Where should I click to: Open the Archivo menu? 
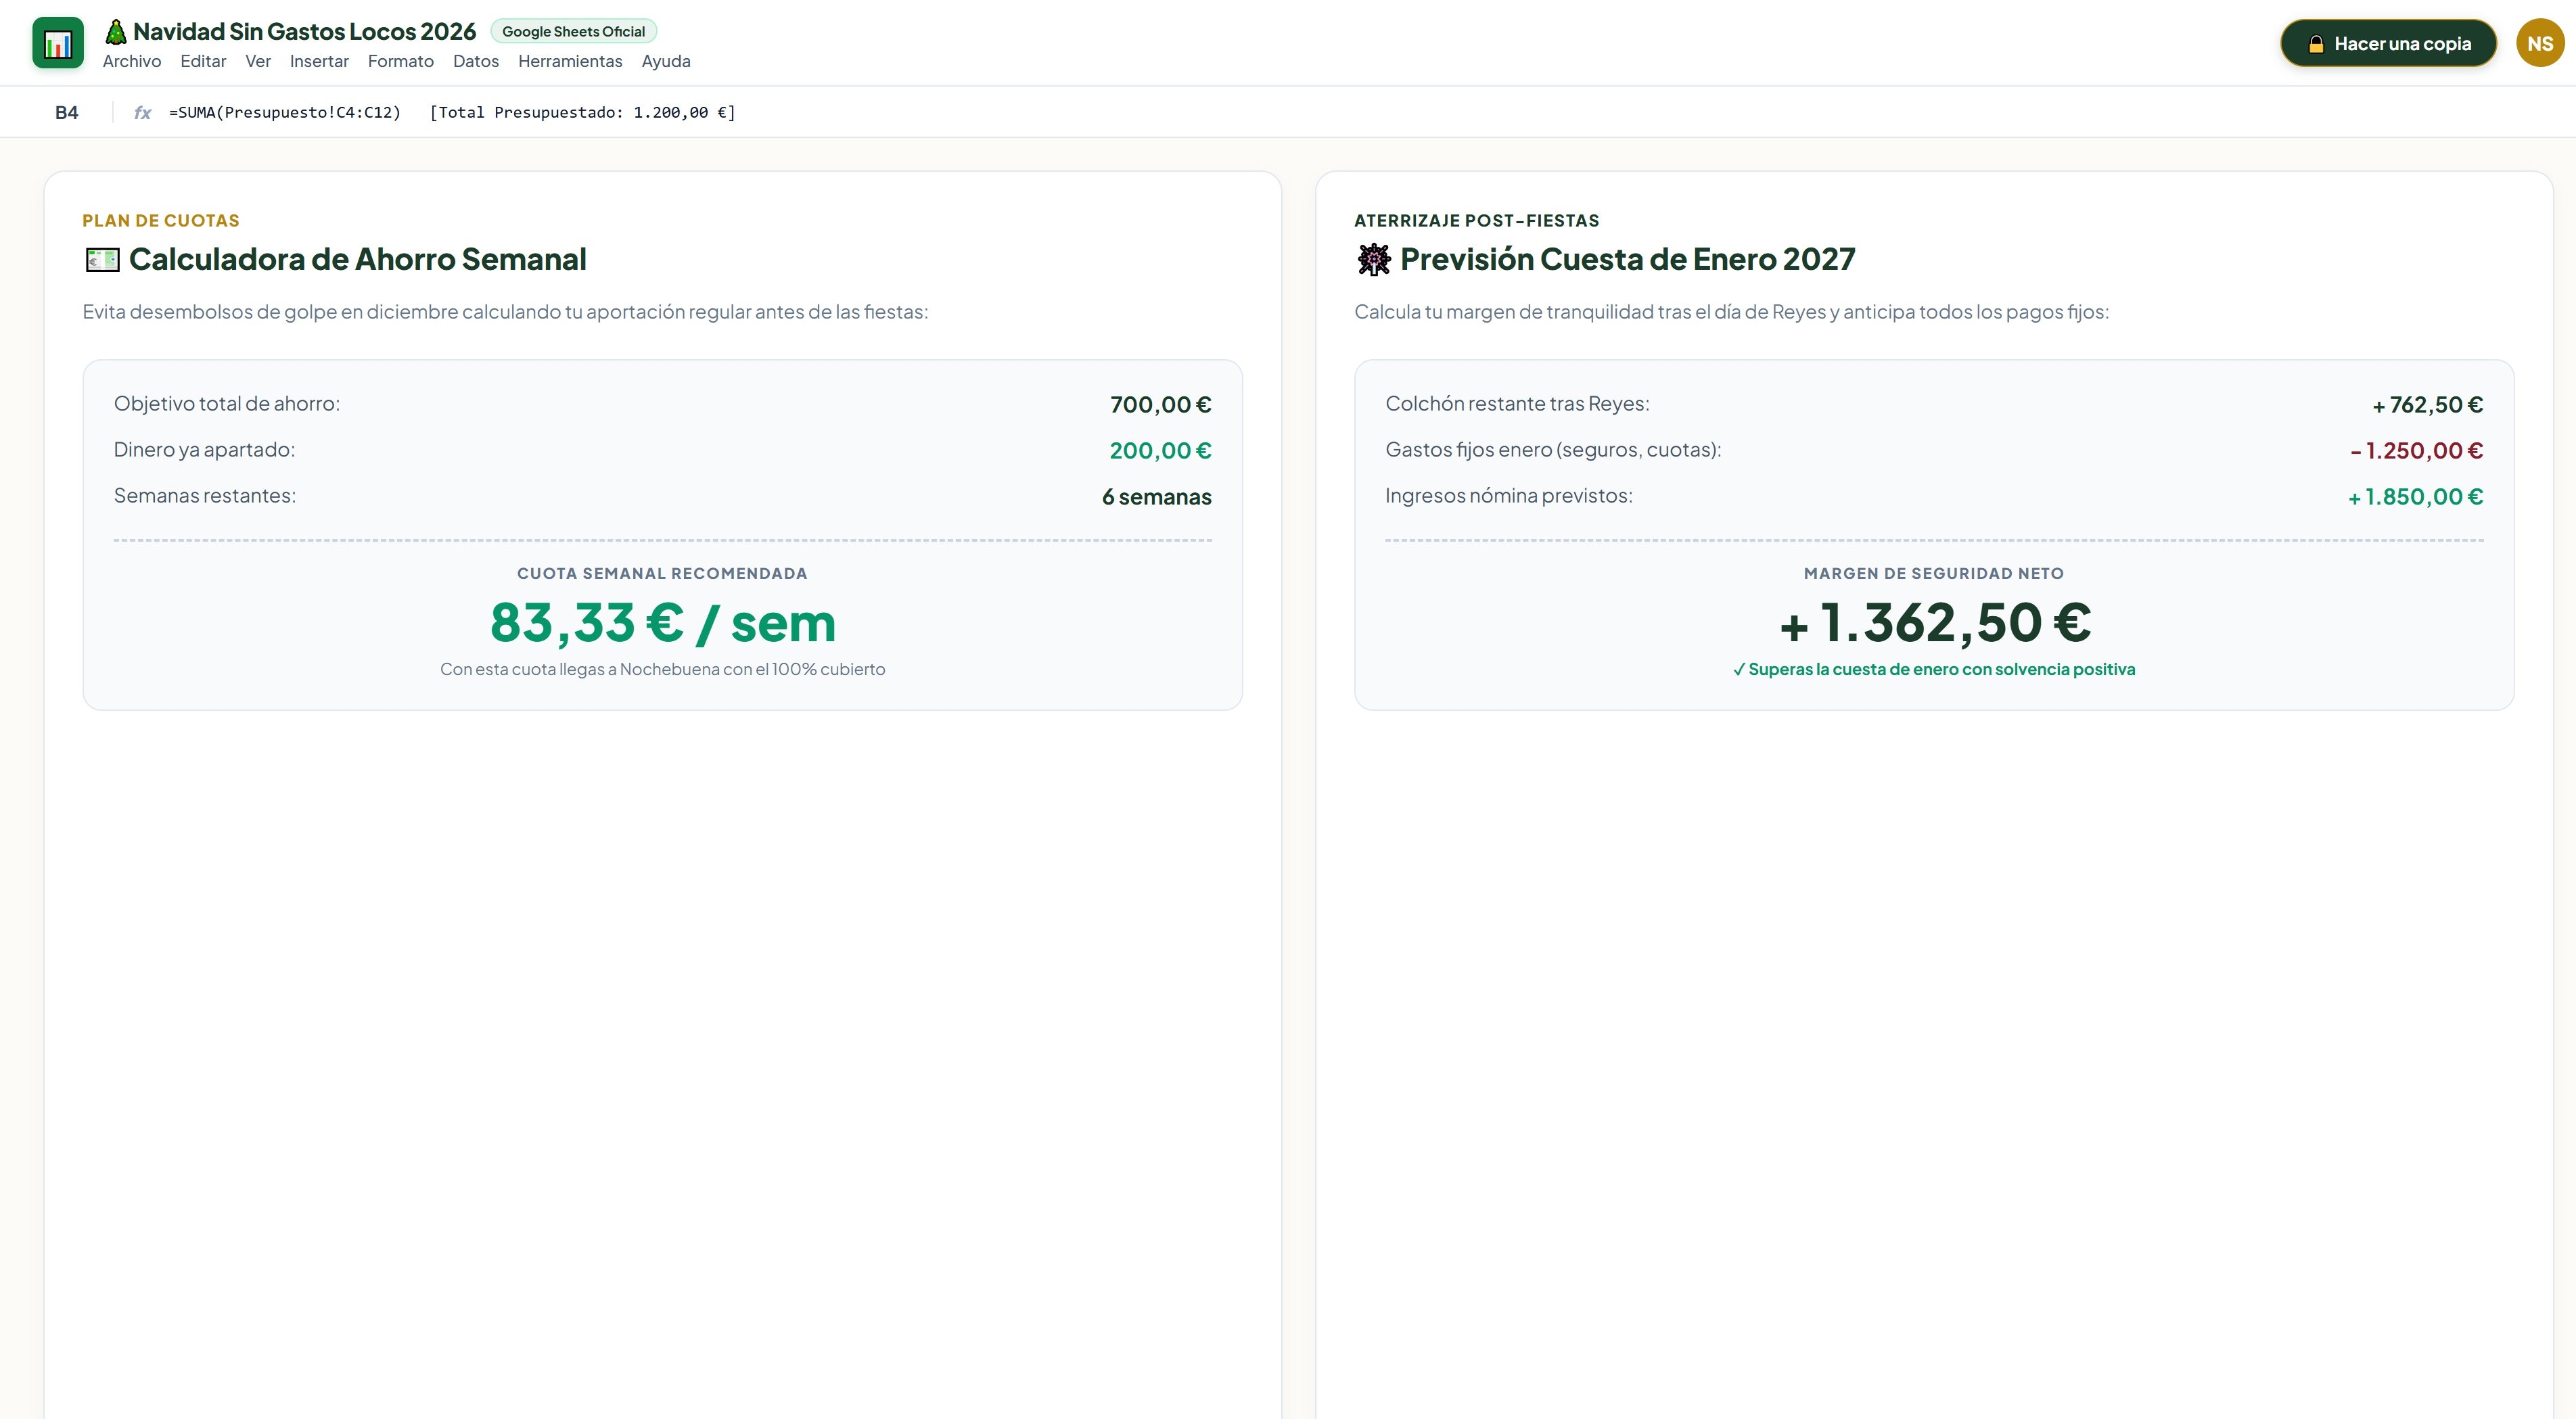click(132, 61)
